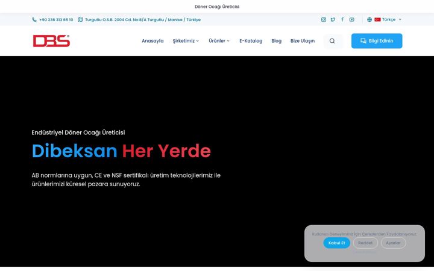Open the DBS Instagram page icon
Screen dimensions: 434x271
pyautogui.click(x=323, y=20)
